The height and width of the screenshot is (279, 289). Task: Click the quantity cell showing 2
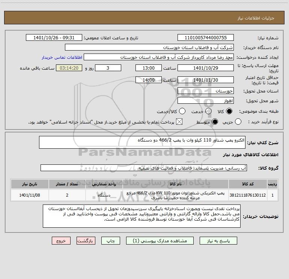[x=67, y=195]
